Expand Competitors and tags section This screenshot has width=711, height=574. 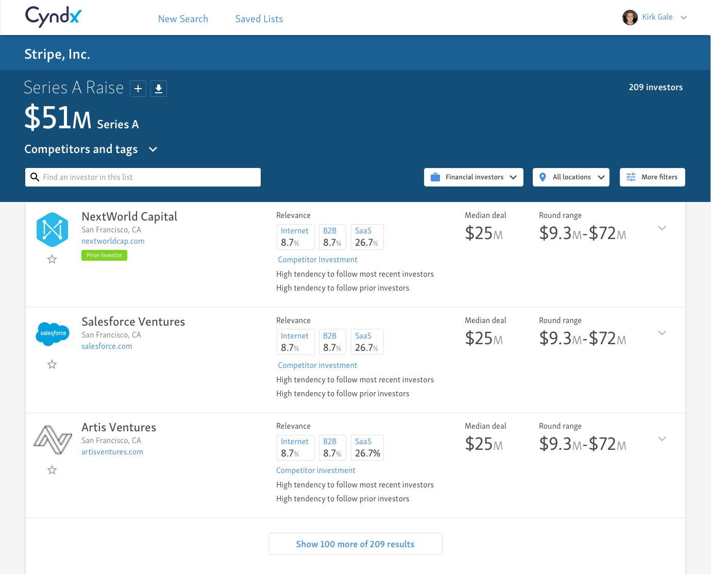point(153,149)
